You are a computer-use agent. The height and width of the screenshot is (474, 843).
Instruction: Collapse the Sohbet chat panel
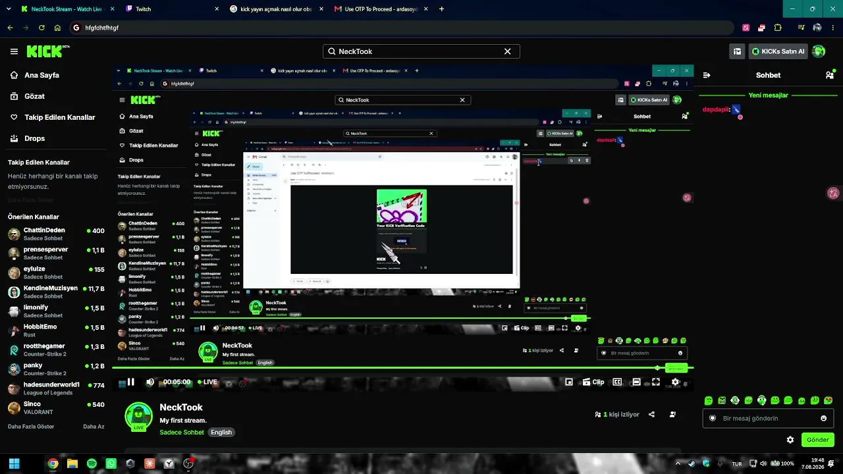pos(707,75)
